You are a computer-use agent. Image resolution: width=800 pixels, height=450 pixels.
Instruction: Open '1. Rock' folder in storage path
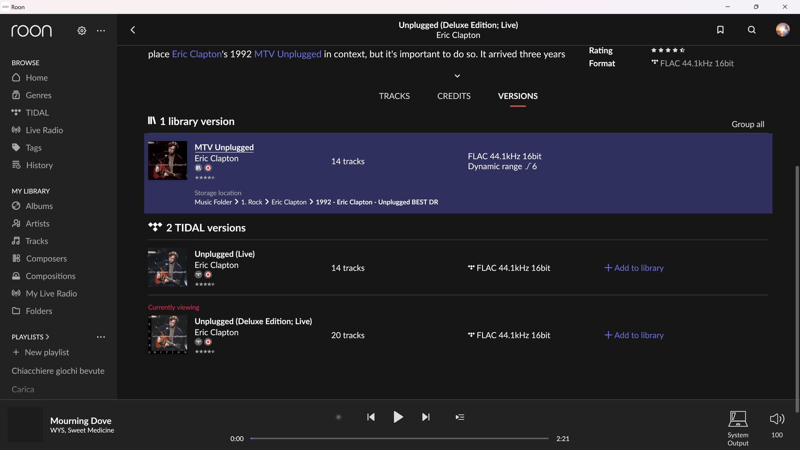[252, 202]
